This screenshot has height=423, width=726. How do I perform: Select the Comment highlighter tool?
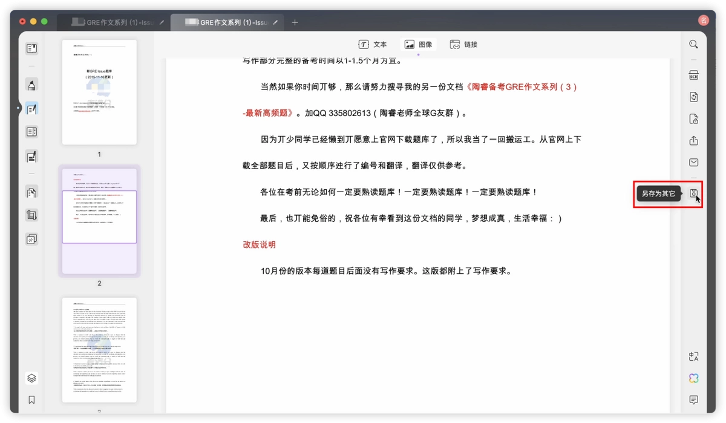(x=31, y=85)
